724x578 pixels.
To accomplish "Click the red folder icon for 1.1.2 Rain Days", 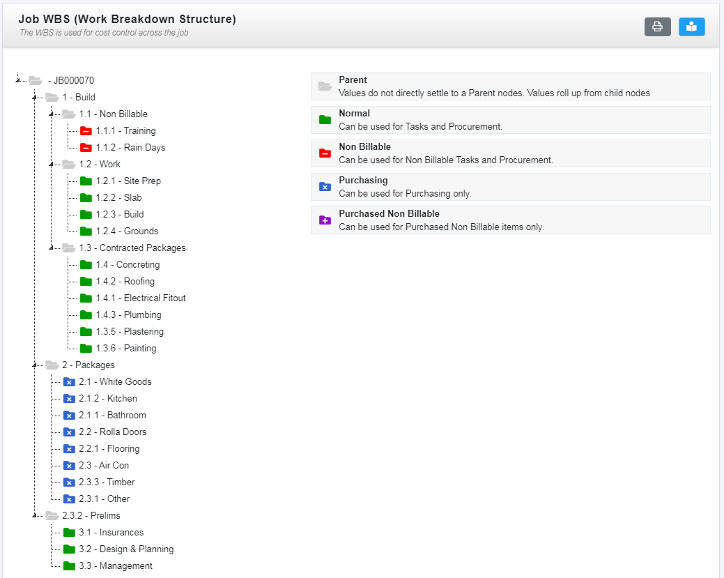I will pos(86,147).
